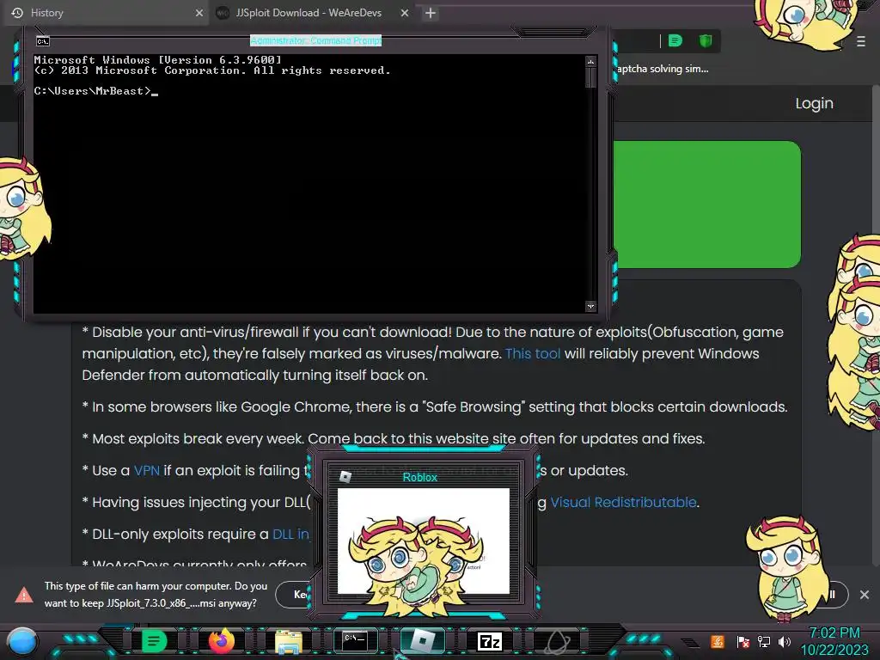This screenshot has height=660, width=880.
Task: Click the green shield icon in the browser toolbar
Action: coord(706,40)
